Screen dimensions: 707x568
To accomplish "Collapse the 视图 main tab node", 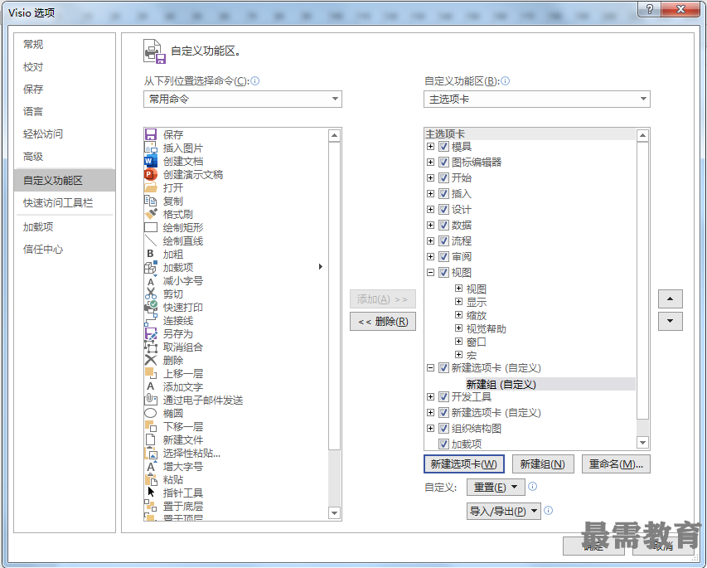I will click(431, 273).
